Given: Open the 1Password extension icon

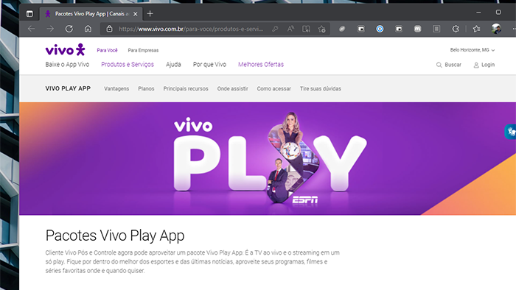Looking at the screenshot, I should [380, 29].
